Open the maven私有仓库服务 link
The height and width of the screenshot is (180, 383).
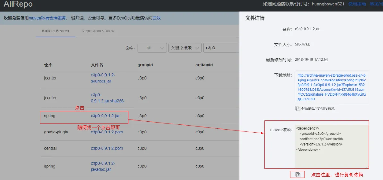47,18
